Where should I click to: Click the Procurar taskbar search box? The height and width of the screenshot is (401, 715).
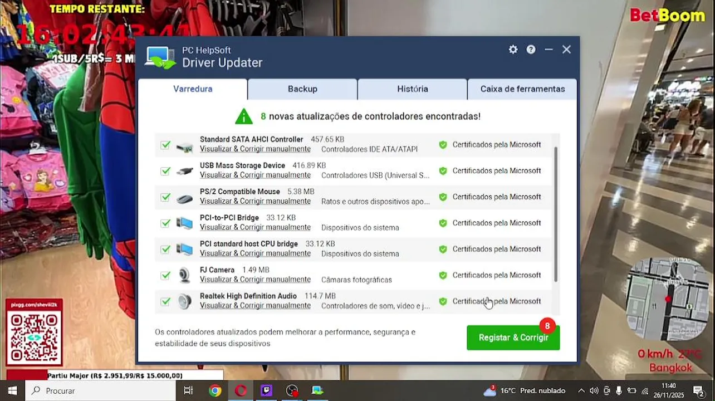point(100,390)
